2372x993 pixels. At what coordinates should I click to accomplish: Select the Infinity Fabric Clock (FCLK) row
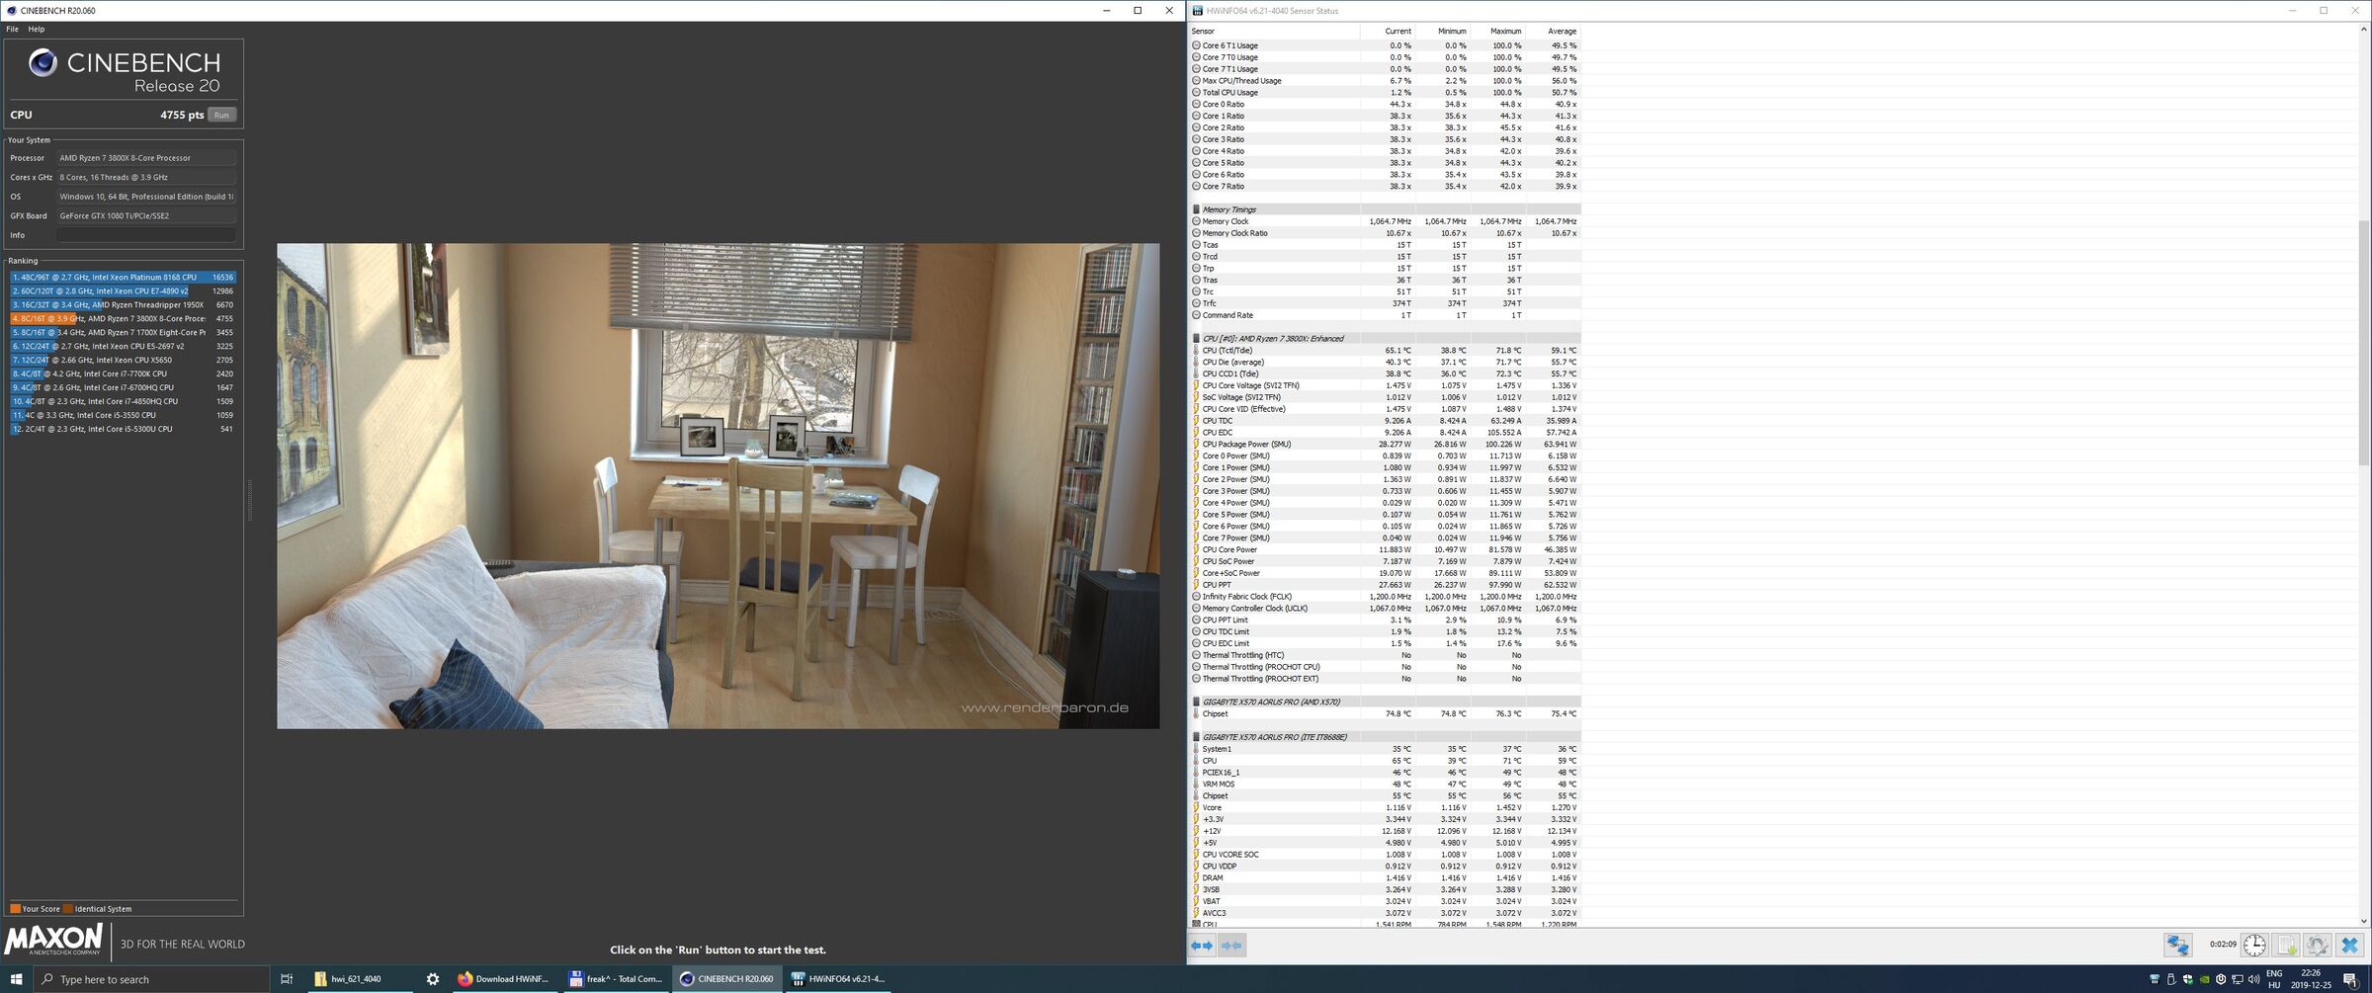[x=1385, y=597]
